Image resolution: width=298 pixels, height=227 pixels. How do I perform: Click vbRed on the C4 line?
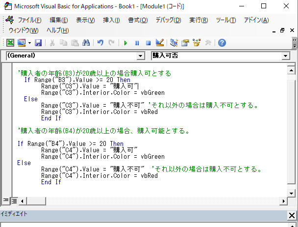(x=149, y=175)
